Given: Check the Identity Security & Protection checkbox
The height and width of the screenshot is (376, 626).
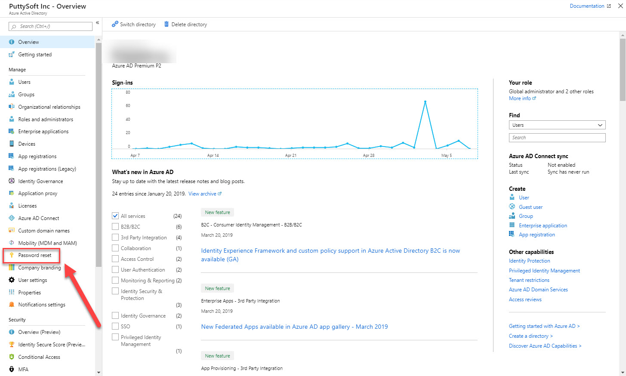Looking at the screenshot, I should click(x=115, y=291).
